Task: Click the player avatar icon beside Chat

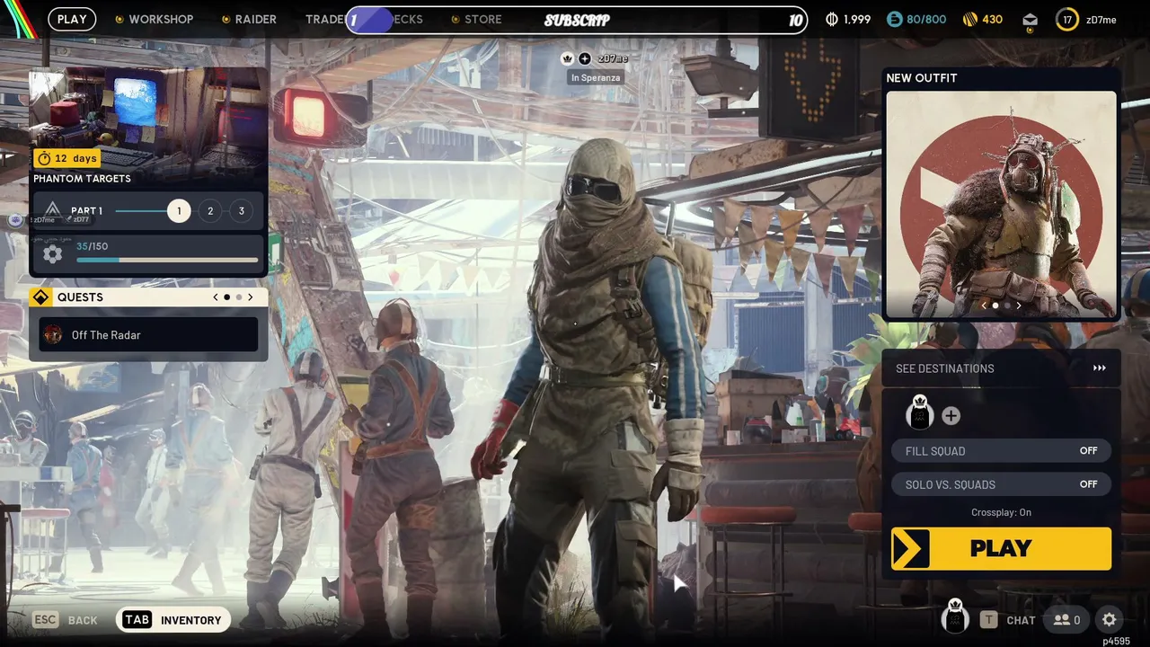Action: (x=955, y=616)
